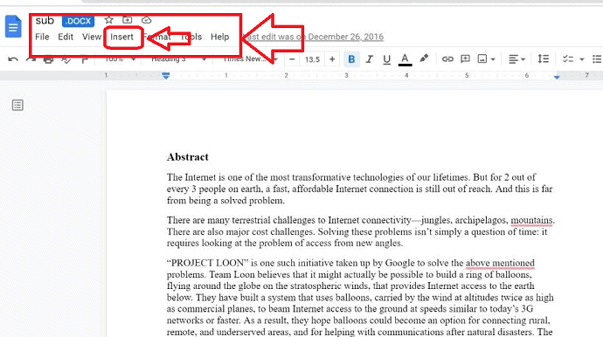Image resolution: width=603 pixels, height=337 pixels.
Task: Expand the insert image dropdown
Action: [493, 59]
